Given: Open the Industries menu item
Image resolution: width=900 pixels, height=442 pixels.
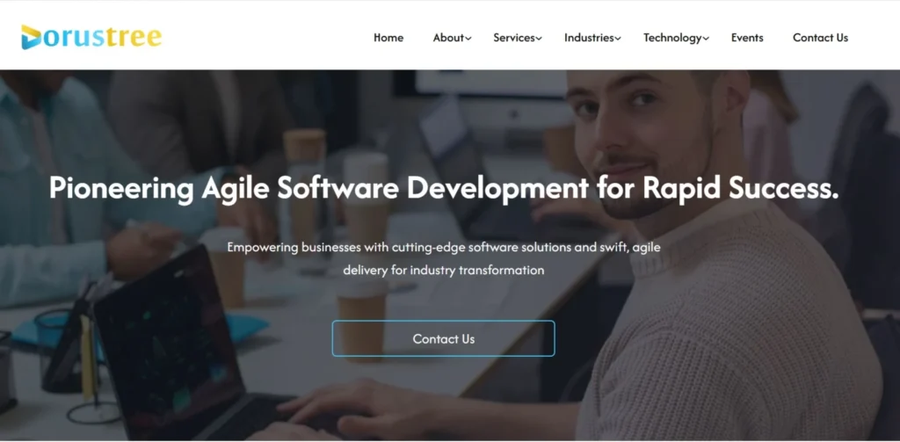Looking at the screenshot, I should click(x=589, y=38).
